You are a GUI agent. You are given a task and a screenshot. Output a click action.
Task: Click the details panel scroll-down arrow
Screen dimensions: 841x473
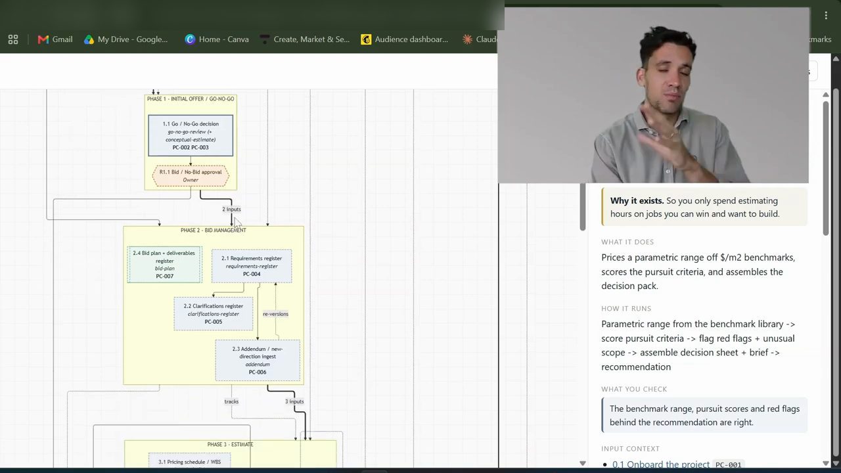582,464
